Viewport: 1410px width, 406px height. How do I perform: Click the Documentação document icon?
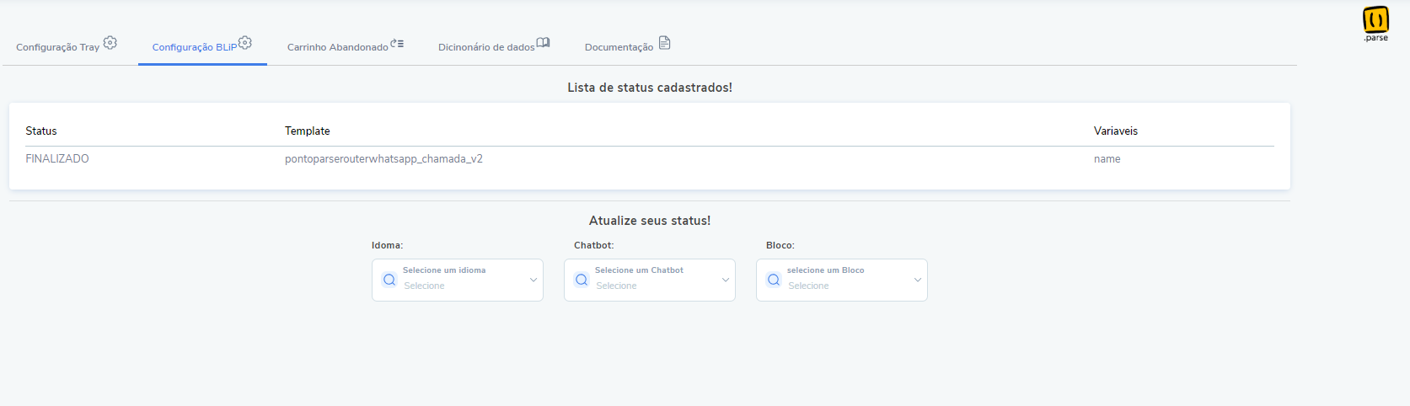[664, 43]
